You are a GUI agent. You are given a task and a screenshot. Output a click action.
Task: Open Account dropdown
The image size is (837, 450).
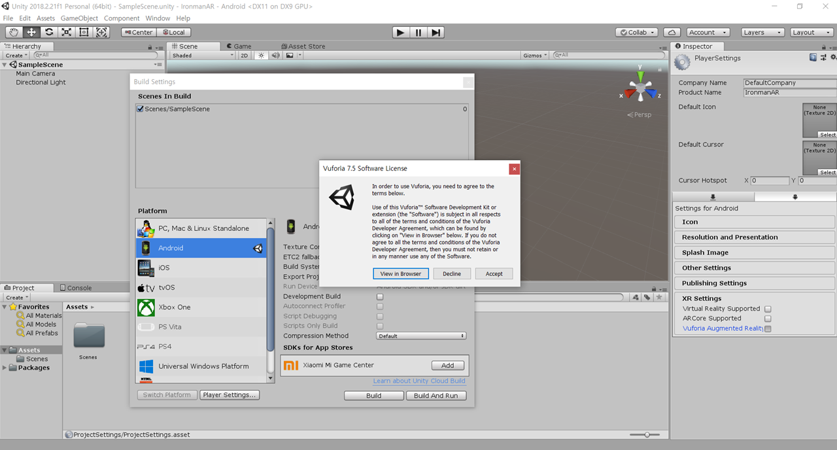pyautogui.click(x=708, y=32)
